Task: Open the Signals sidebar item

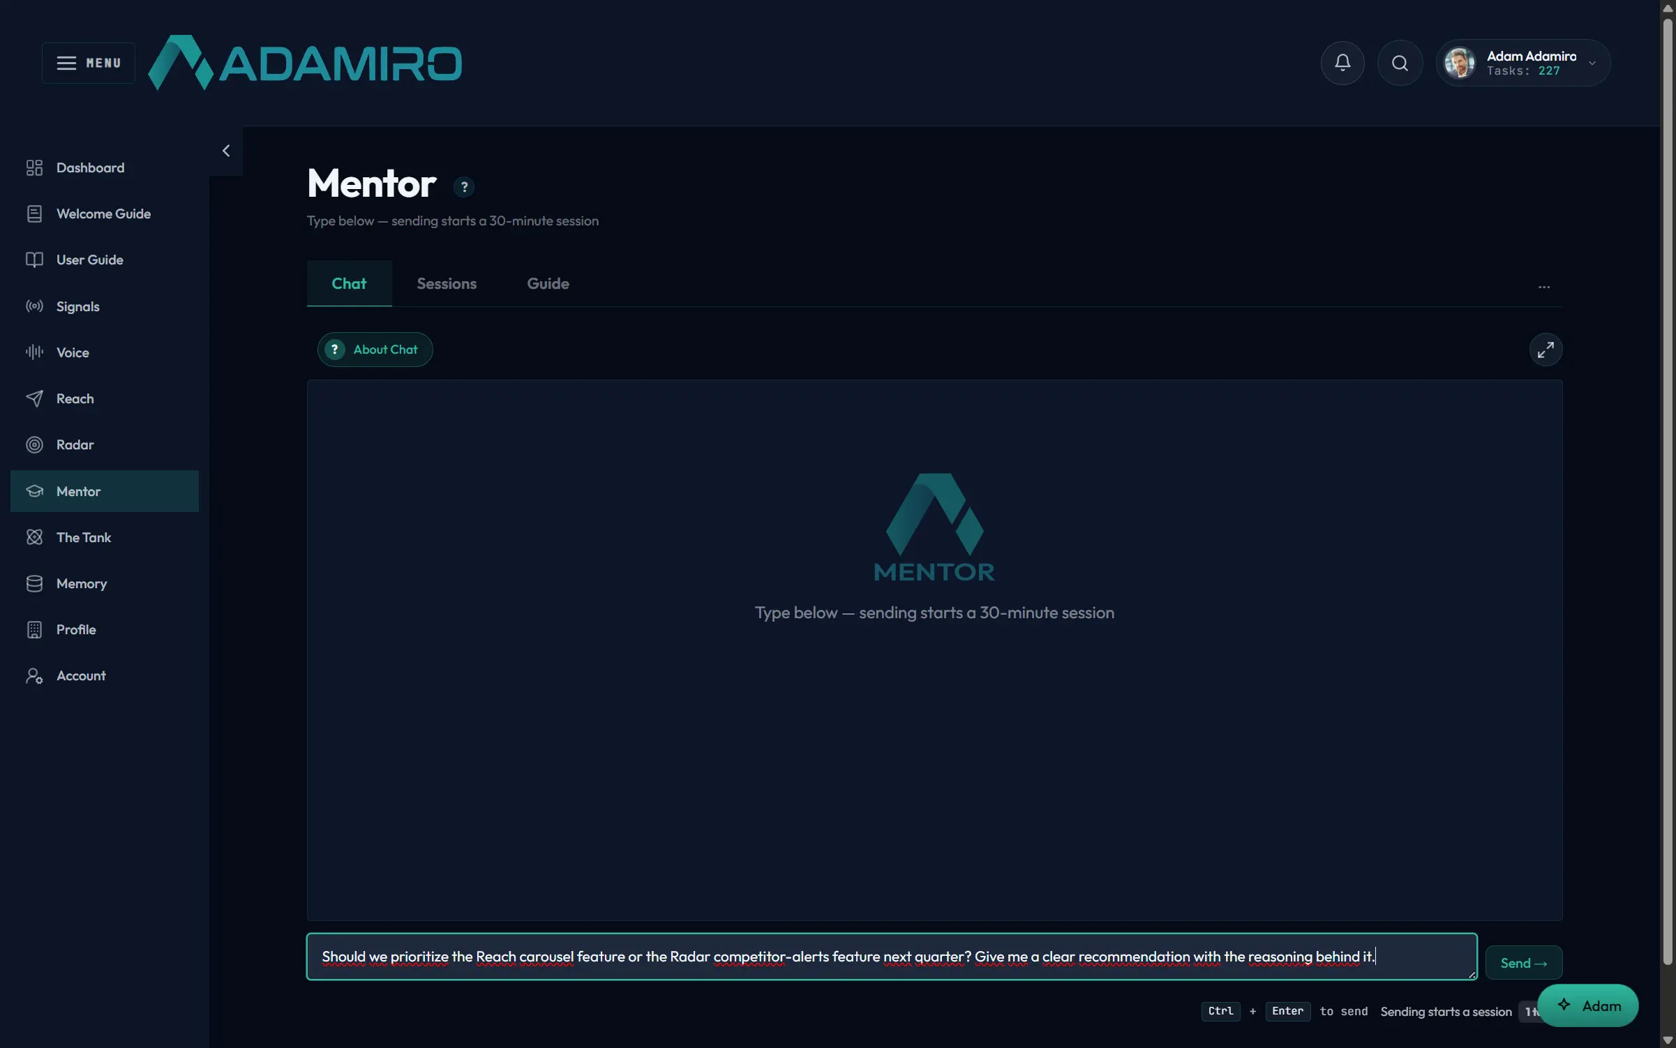Action: [105, 306]
